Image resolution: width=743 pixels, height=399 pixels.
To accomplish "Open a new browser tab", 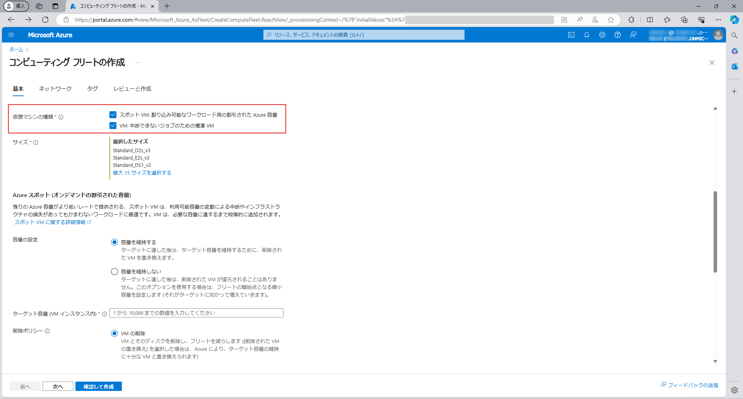I will [x=167, y=6].
